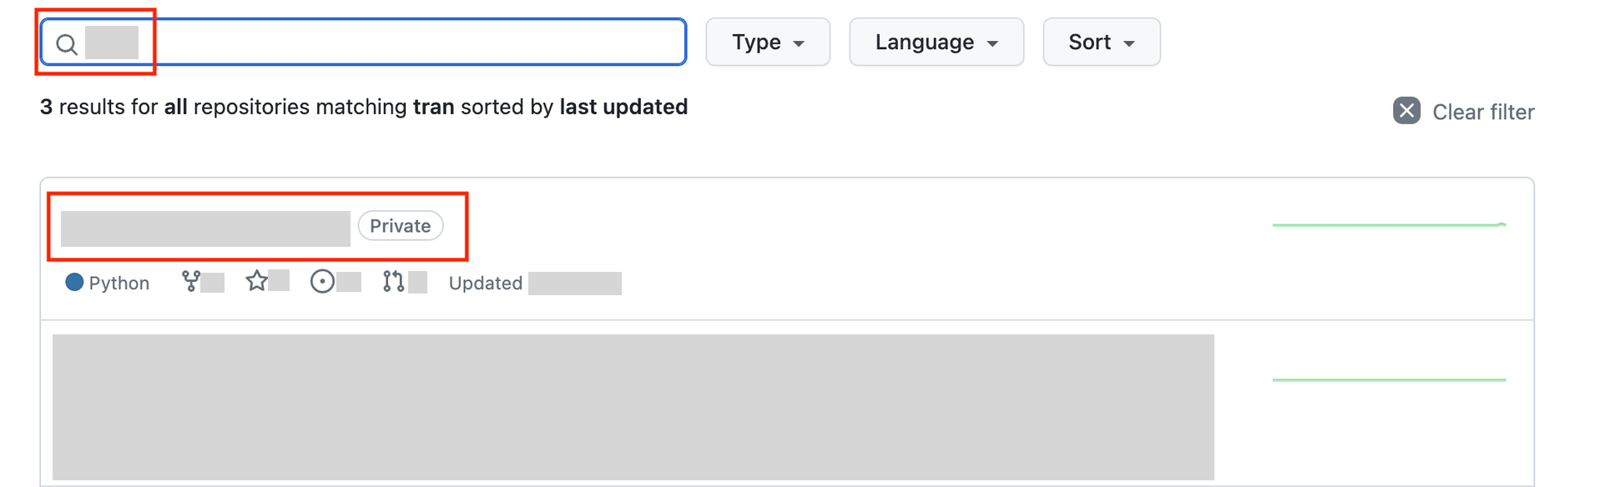Screen dimensions: 1600x487
Task: Open the Sort options dropdown
Action: (x=1101, y=42)
